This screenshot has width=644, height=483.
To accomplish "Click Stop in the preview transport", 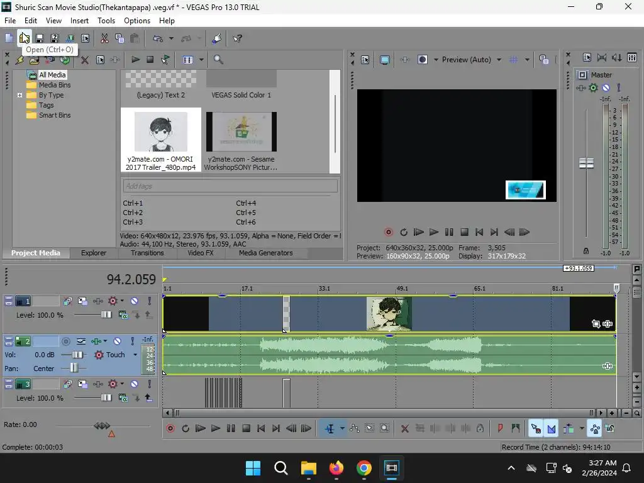I will pyautogui.click(x=464, y=232).
